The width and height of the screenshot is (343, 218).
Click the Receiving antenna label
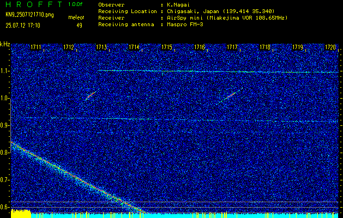(126, 25)
